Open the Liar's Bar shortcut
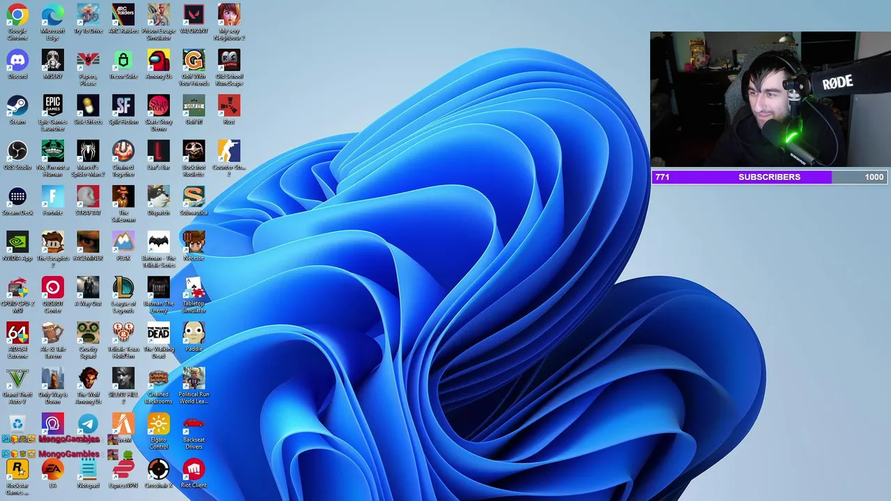This screenshot has height=501, width=891. (x=159, y=151)
